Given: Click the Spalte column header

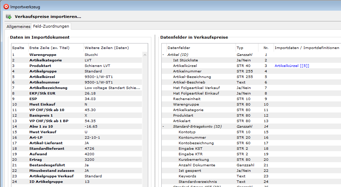Looking at the screenshot, I should (x=18, y=48).
